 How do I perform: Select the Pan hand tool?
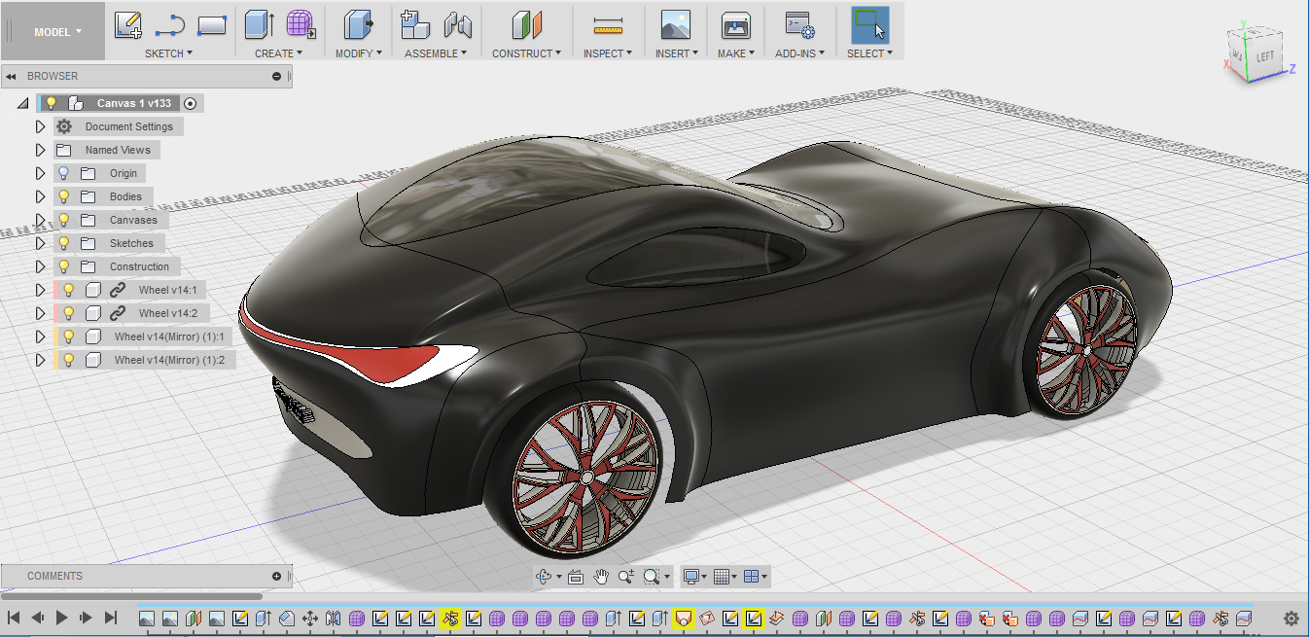click(602, 577)
